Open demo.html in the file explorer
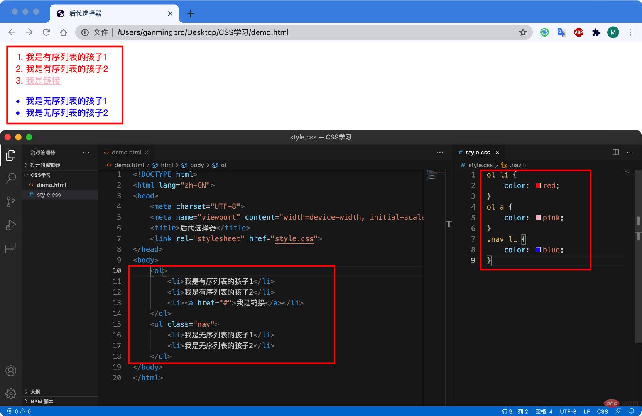 tap(60, 185)
